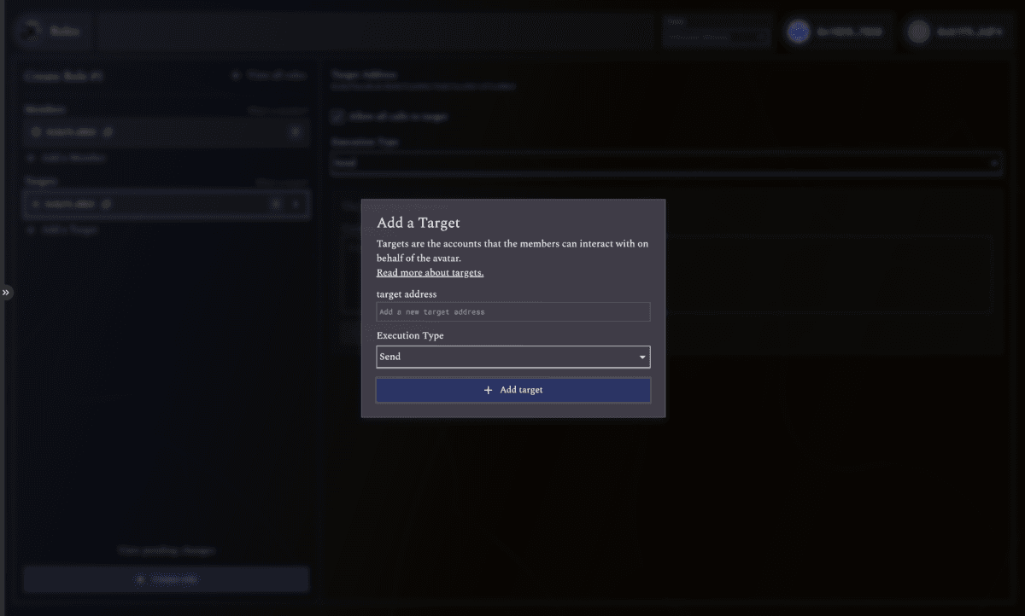Expand the target row chevron arrow
The height and width of the screenshot is (616, 1025).
(295, 205)
